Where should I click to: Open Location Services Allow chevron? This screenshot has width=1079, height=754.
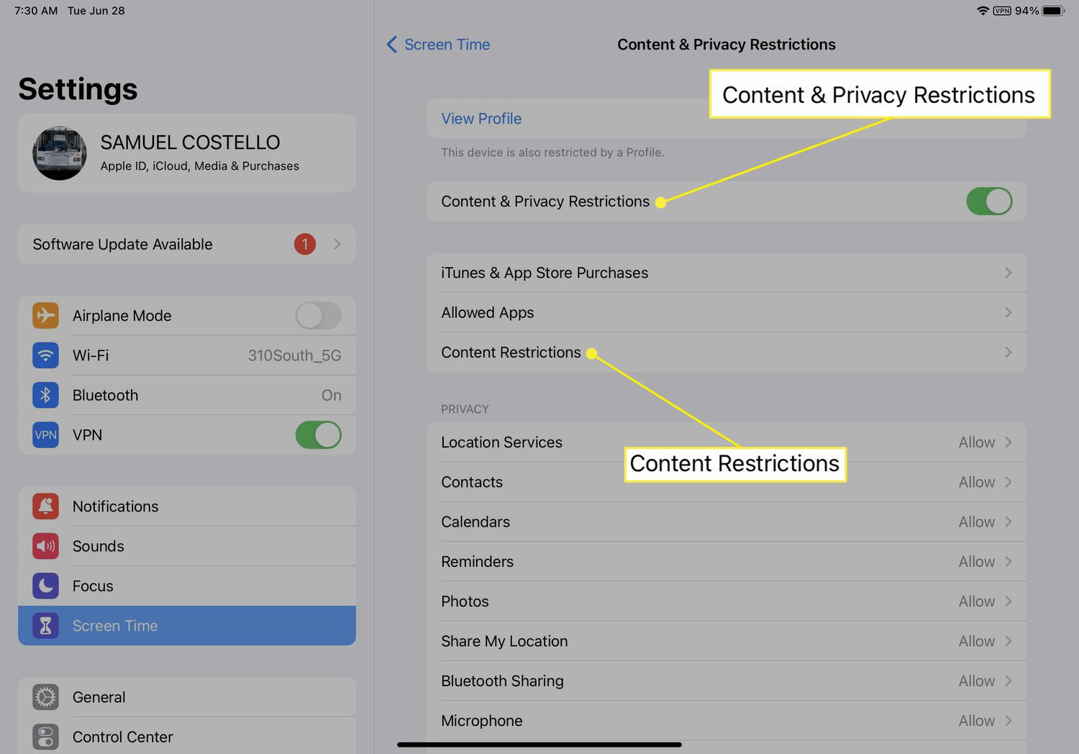[1008, 442]
